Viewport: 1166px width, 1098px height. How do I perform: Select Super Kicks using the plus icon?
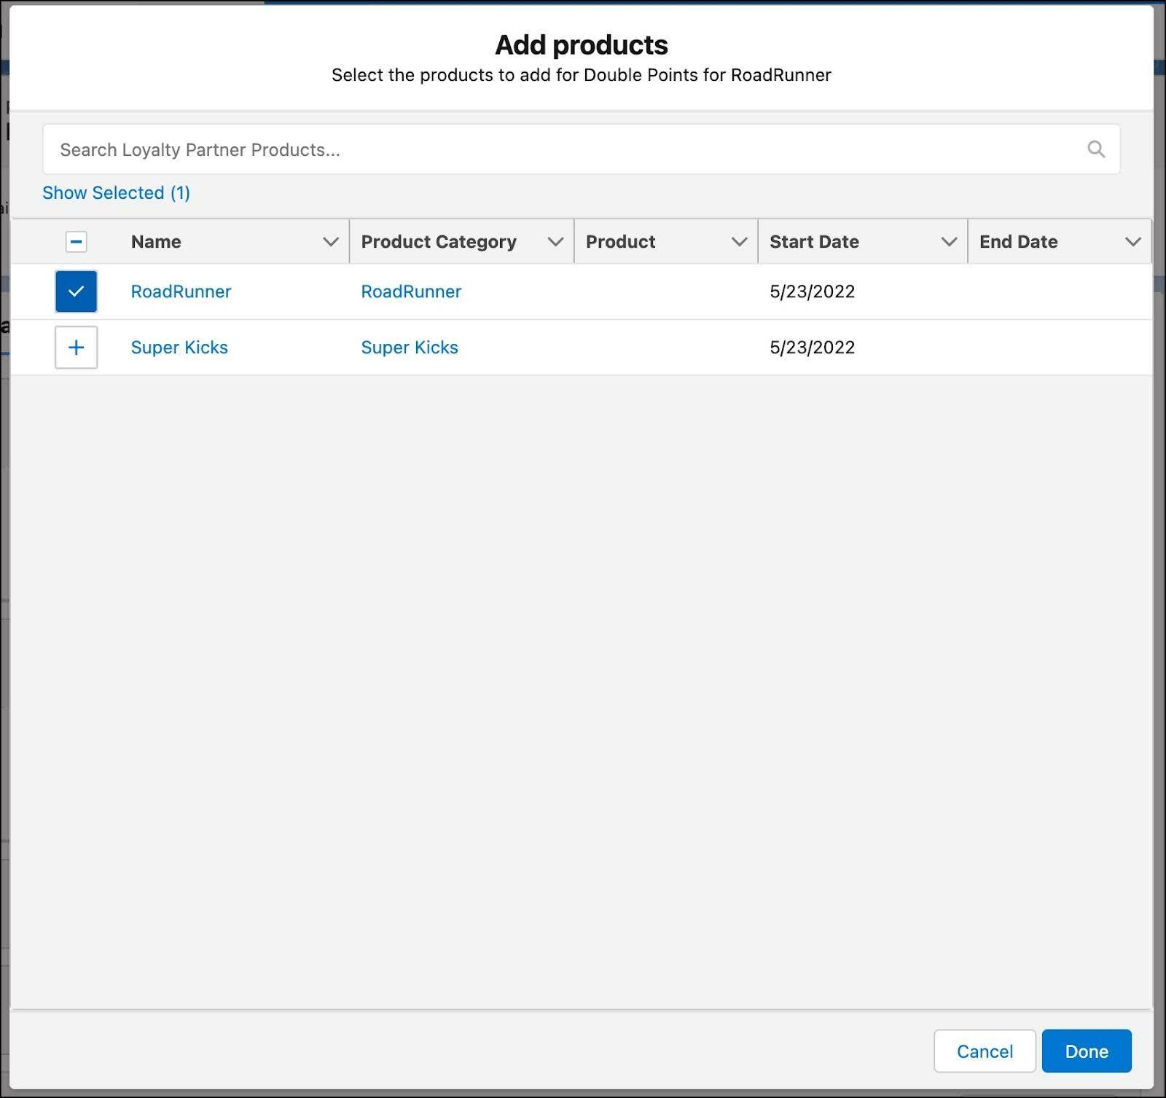(x=76, y=348)
